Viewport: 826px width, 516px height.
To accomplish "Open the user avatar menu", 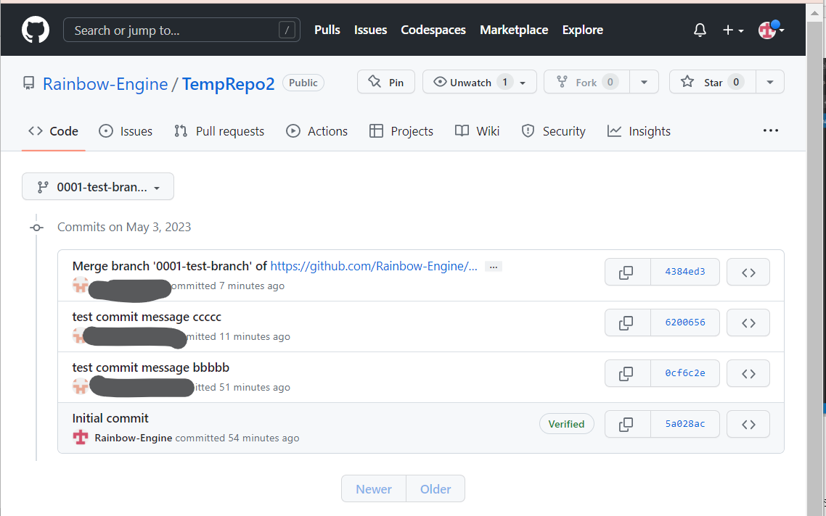I will pos(771,30).
